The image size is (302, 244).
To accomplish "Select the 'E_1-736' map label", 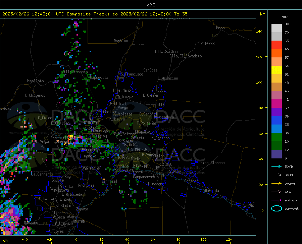I will (207, 44).
